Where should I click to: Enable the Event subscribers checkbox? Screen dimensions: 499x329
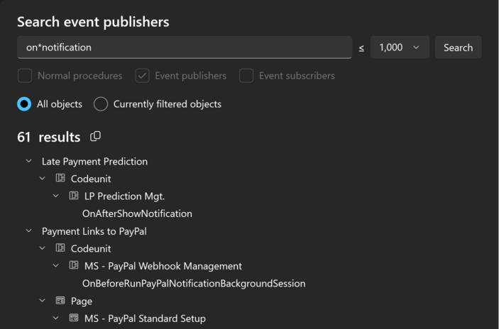(246, 76)
